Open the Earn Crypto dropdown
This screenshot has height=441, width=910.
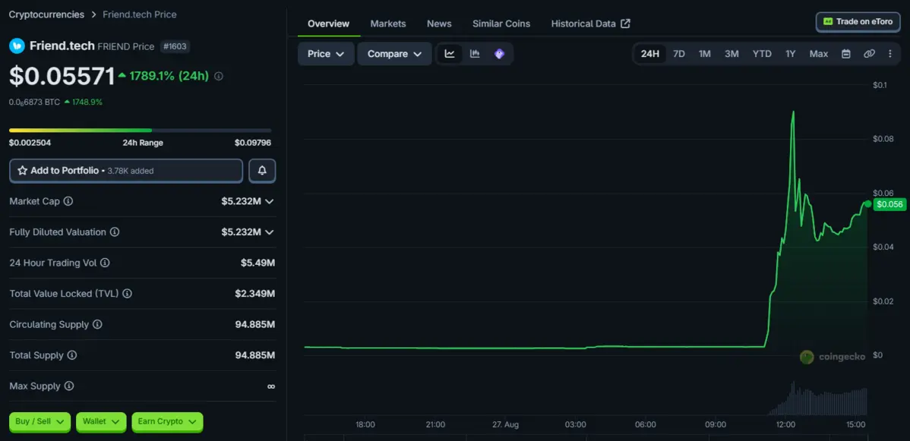point(167,422)
